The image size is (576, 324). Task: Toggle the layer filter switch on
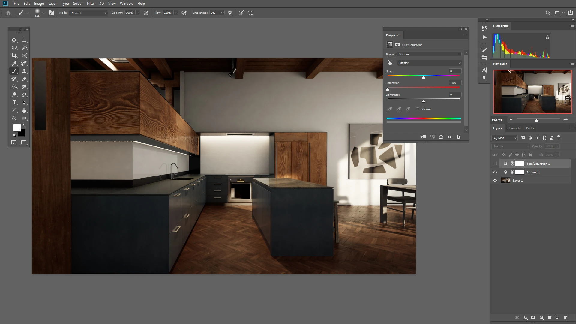[x=559, y=137]
